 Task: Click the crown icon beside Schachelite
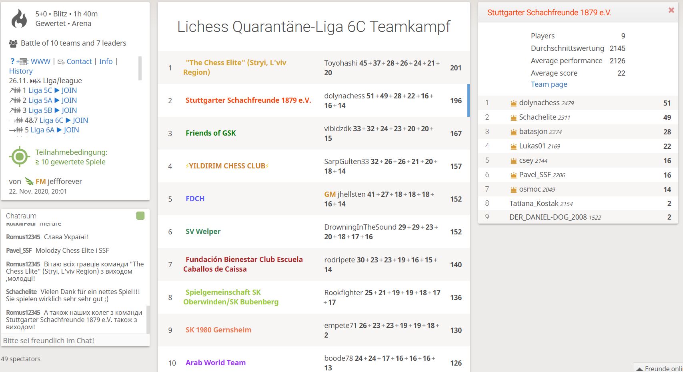(x=513, y=118)
